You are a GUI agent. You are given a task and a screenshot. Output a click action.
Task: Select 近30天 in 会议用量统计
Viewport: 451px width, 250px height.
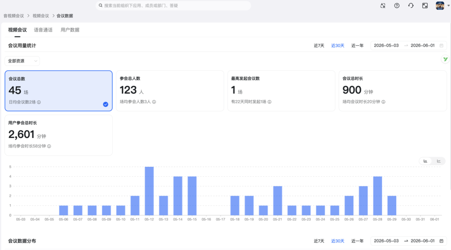point(338,46)
